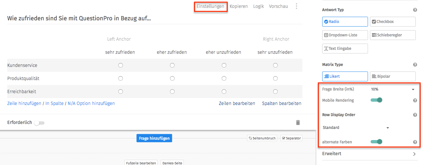Select the Checkbox answer type
This screenshot has height=165, width=423.
tap(393, 22)
